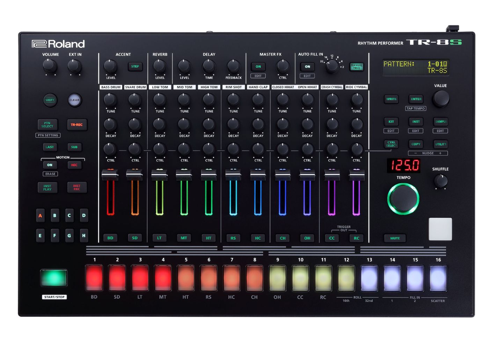Click the red 125.0 tempo display
The image size is (489, 349).
[x=403, y=165]
